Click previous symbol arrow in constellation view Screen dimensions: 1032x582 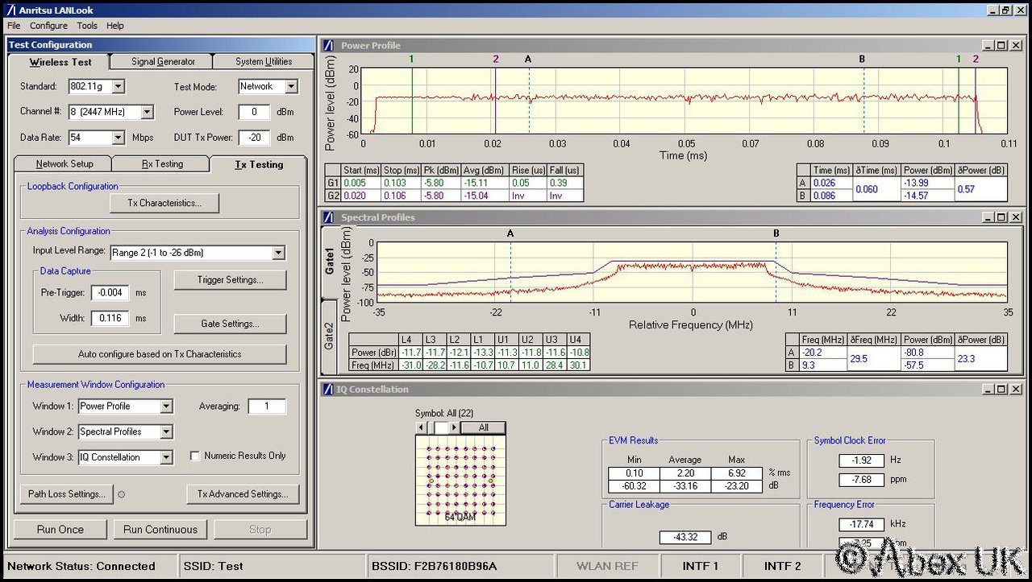(x=420, y=427)
